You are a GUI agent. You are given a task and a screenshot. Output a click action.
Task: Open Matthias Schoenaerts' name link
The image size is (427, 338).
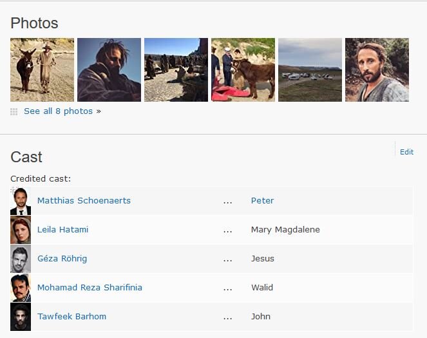click(85, 201)
